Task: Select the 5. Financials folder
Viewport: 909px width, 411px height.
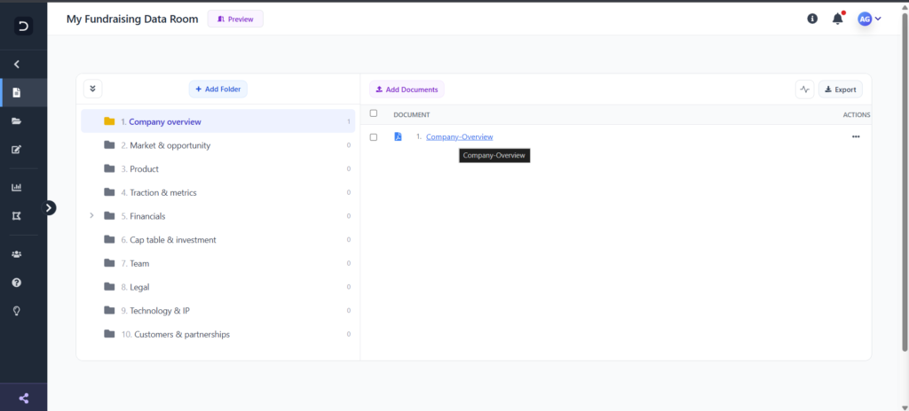Action: pyautogui.click(x=218, y=216)
